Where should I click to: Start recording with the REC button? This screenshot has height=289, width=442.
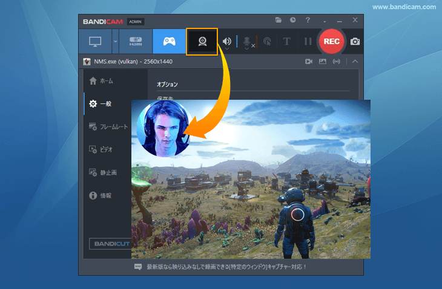coord(332,41)
